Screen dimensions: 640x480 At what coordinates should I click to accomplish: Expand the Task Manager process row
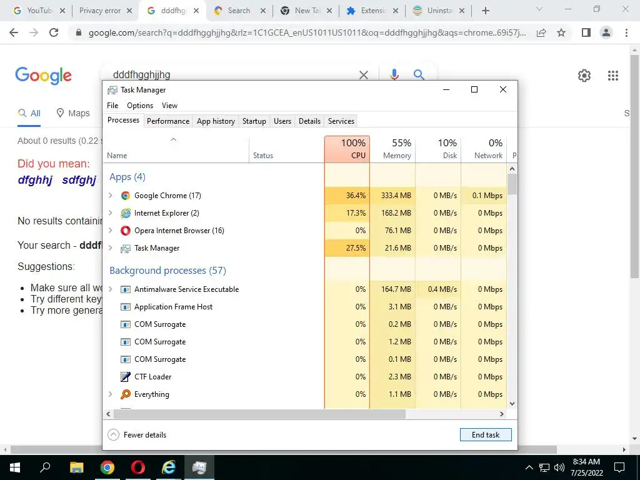pos(110,248)
